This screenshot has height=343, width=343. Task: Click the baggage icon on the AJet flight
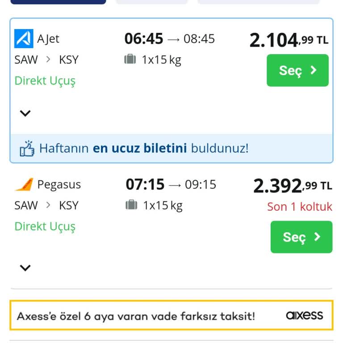tap(130, 59)
